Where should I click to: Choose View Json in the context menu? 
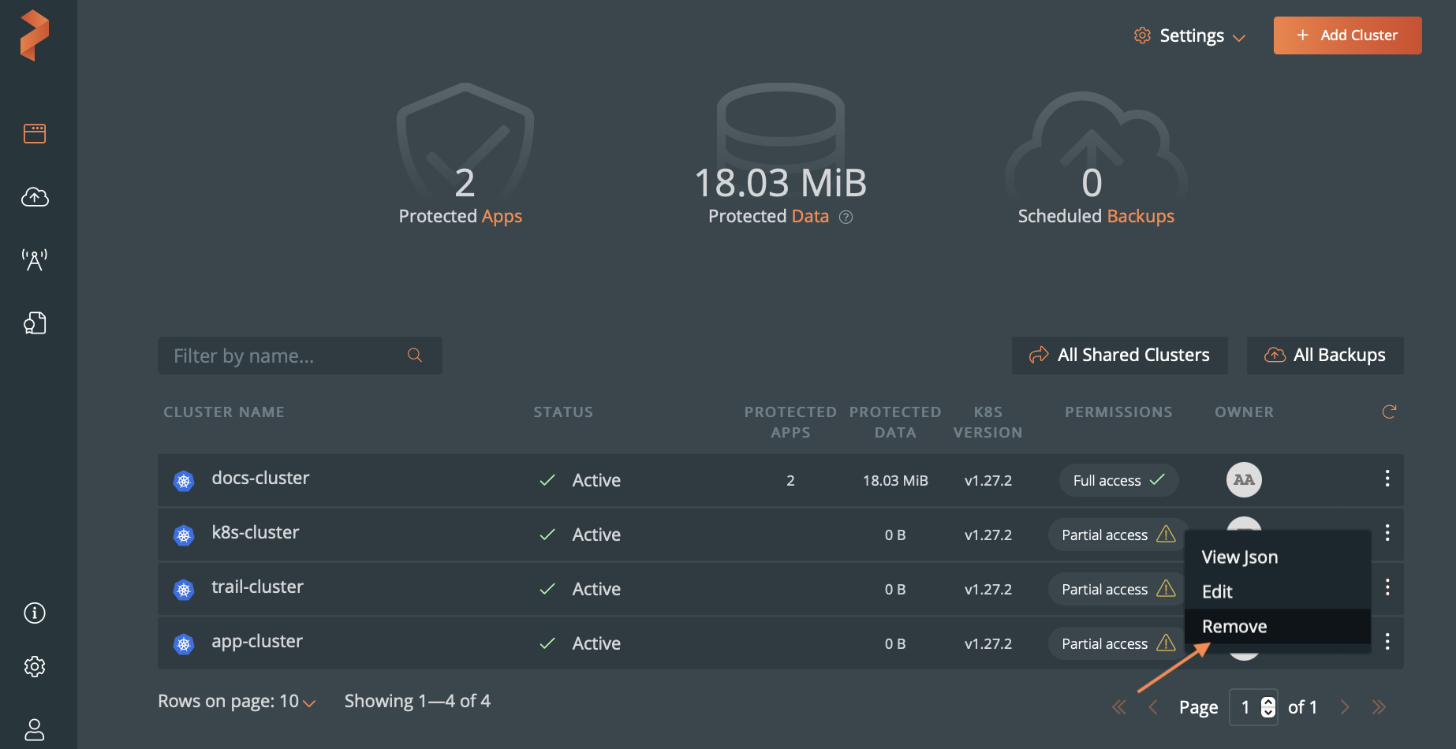coord(1239,557)
